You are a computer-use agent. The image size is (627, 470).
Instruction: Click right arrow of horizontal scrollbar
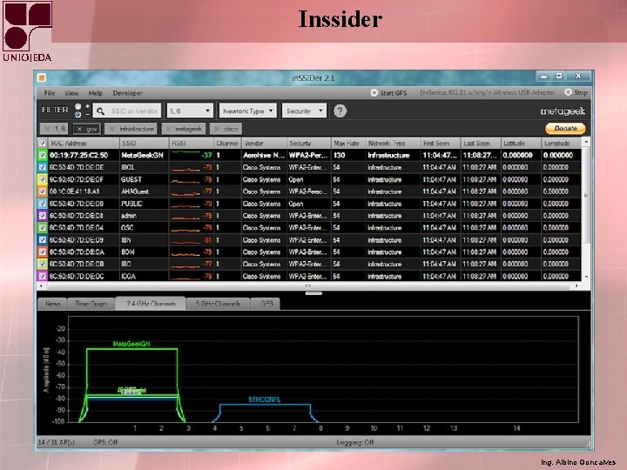576,285
